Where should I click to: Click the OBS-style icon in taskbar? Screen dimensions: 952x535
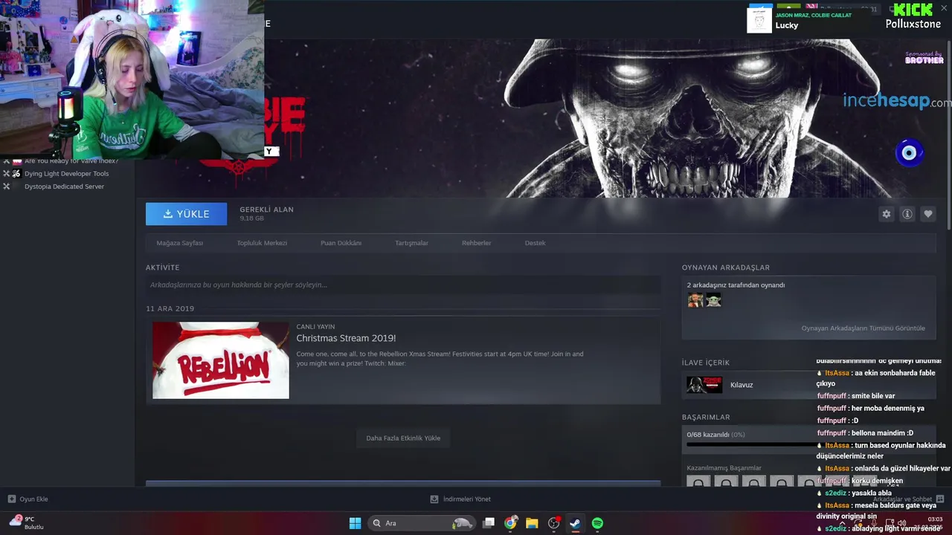pos(553,523)
